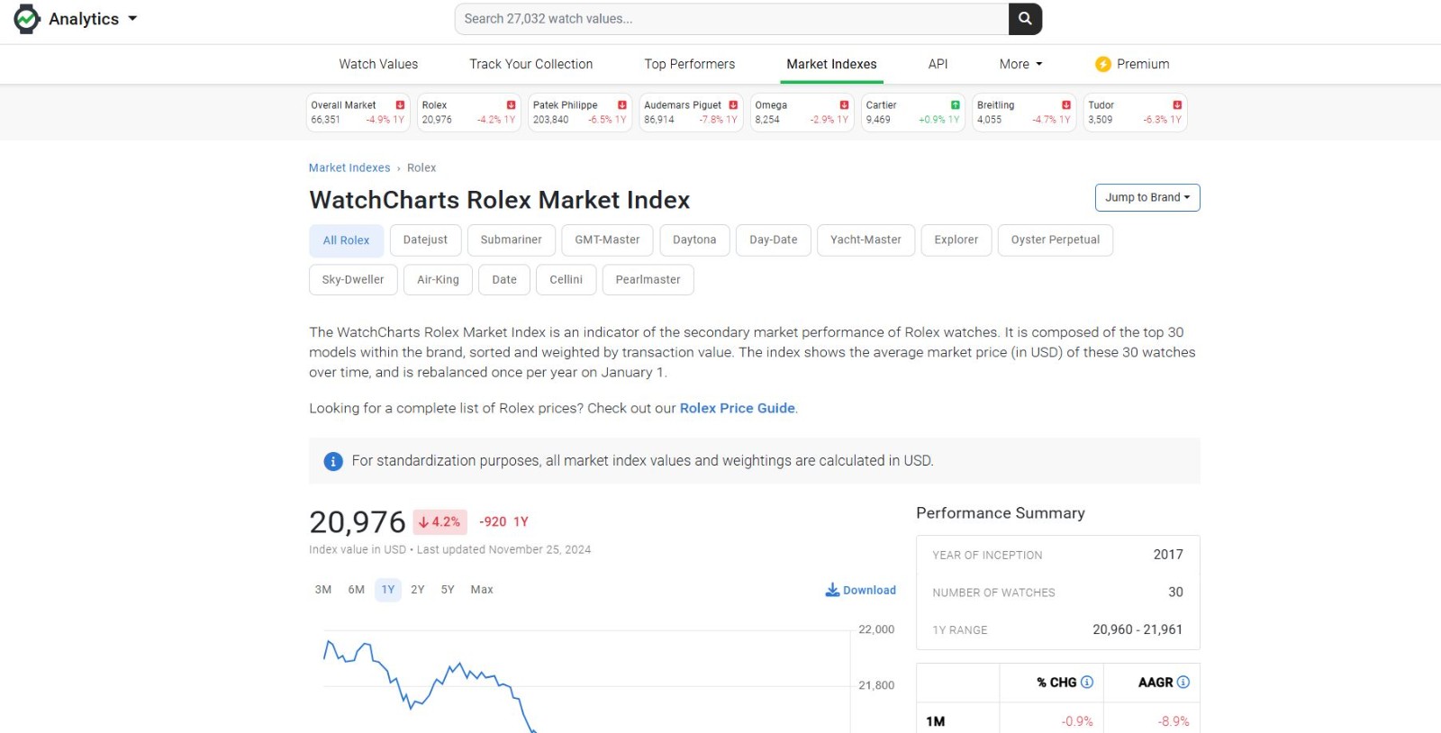
Task: Open the Patek Philippe index card
Action: click(580, 113)
